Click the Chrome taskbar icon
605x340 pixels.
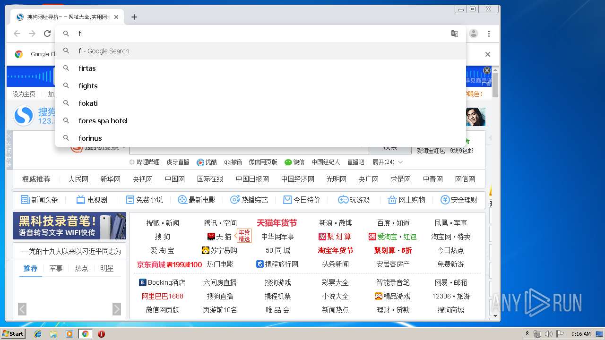[x=85, y=334]
